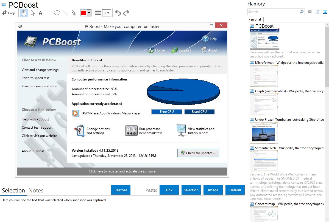Click the camera snapshot icon
The image size is (329, 222).
[310, 12]
